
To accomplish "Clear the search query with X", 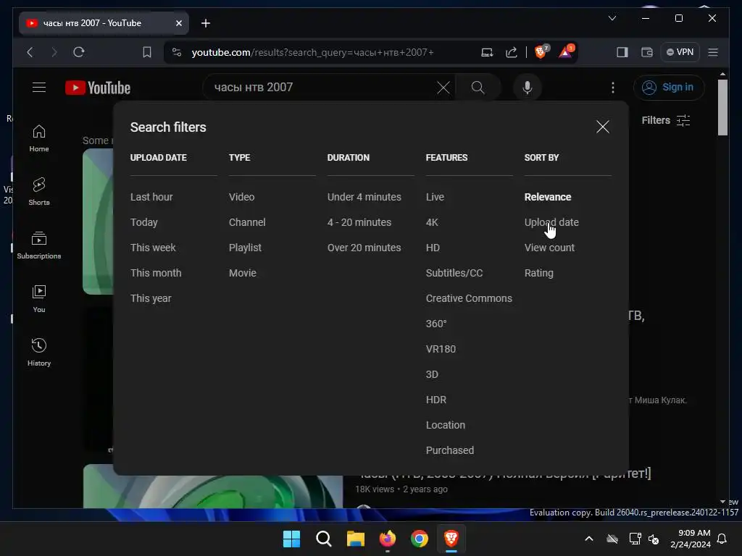I will click(x=443, y=88).
